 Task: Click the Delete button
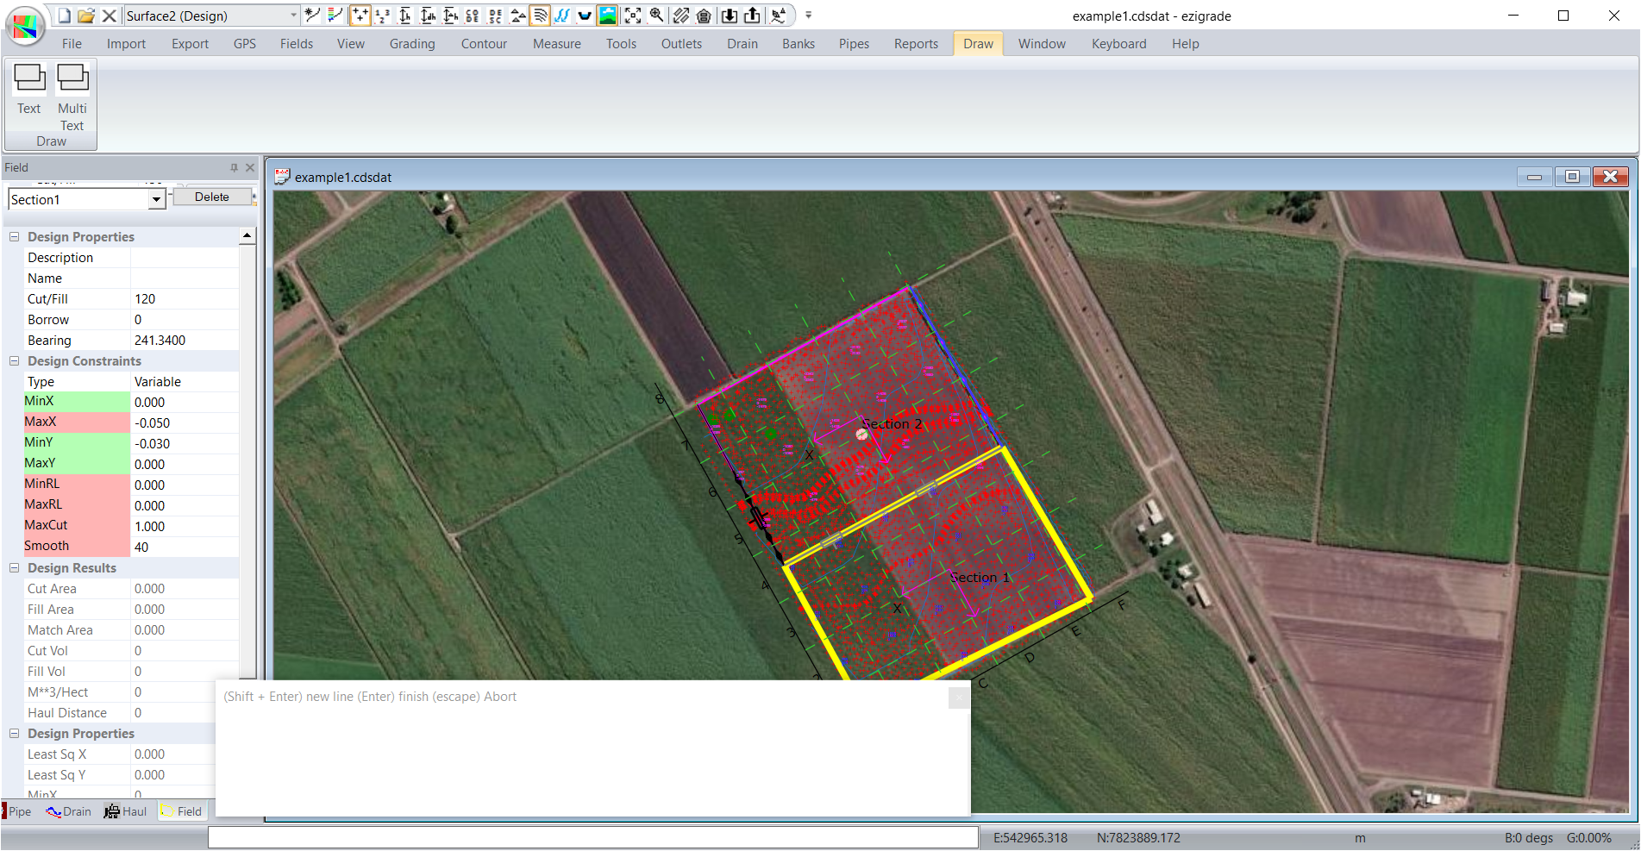click(211, 197)
